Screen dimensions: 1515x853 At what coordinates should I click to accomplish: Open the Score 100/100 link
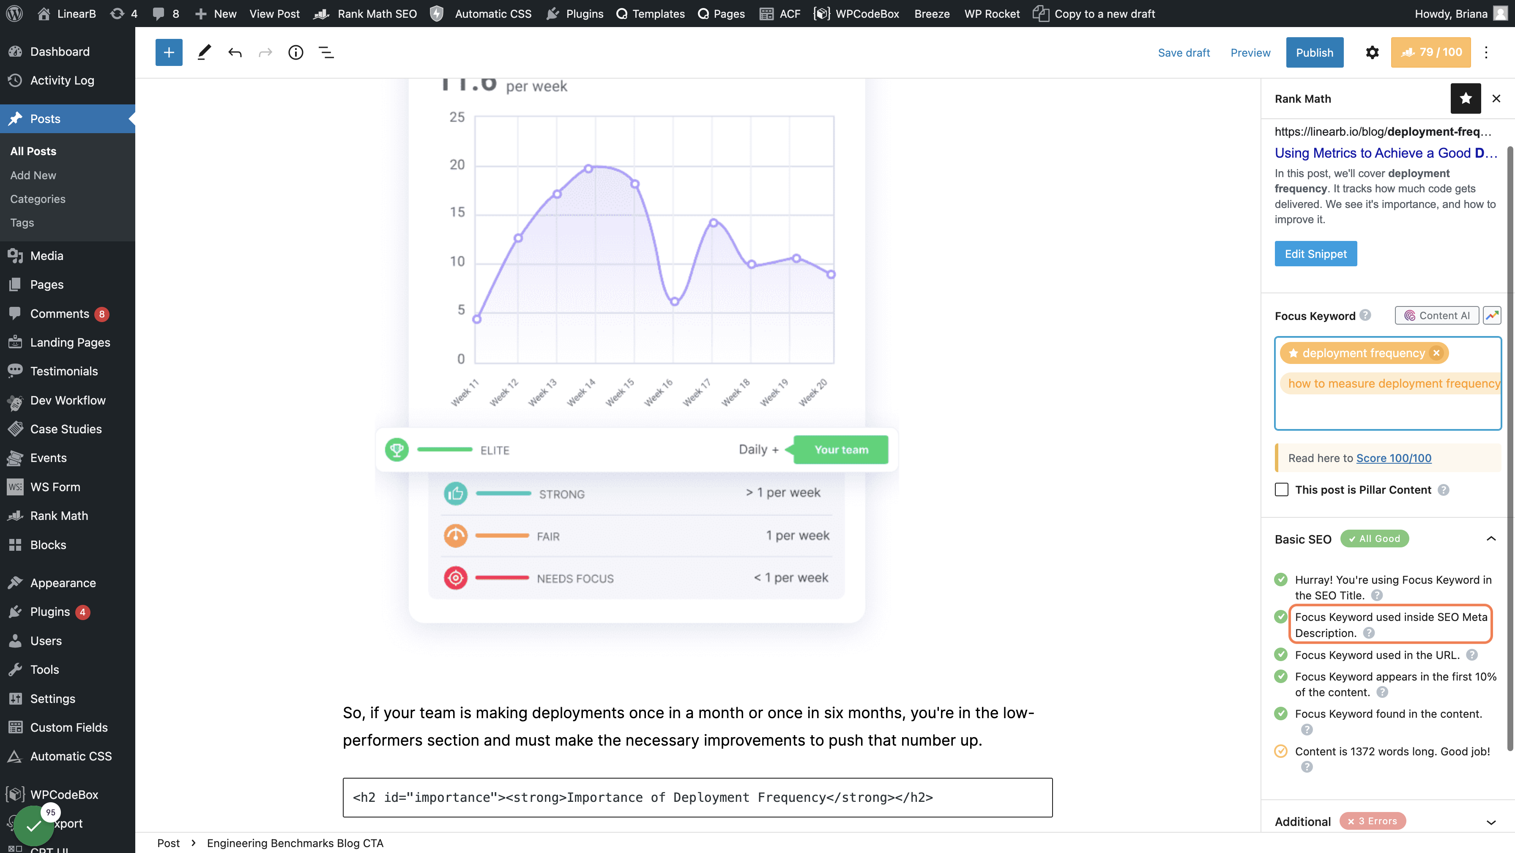[1393, 458]
